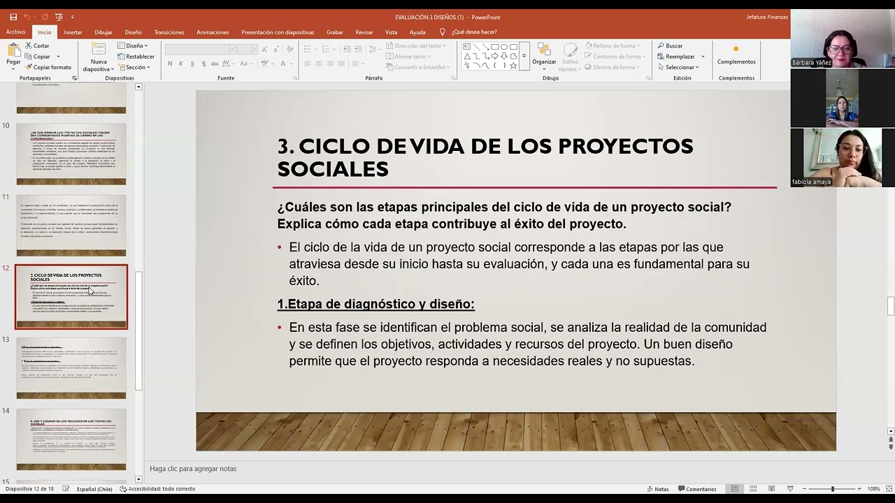This screenshot has height=503, width=895.
Task: Align text left in Párrafo group
Action: 308,64
